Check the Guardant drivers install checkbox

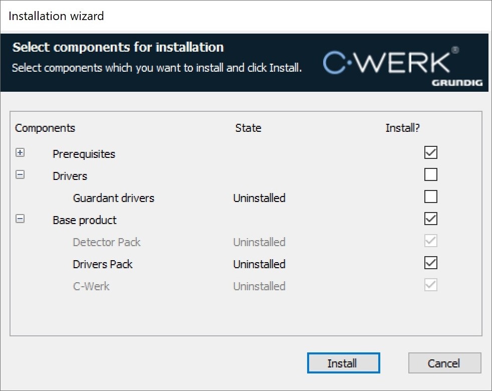[430, 197]
